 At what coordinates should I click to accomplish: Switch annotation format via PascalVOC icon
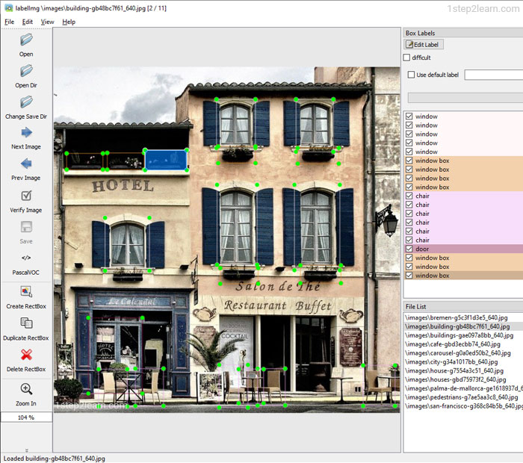(x=26, y=258)
